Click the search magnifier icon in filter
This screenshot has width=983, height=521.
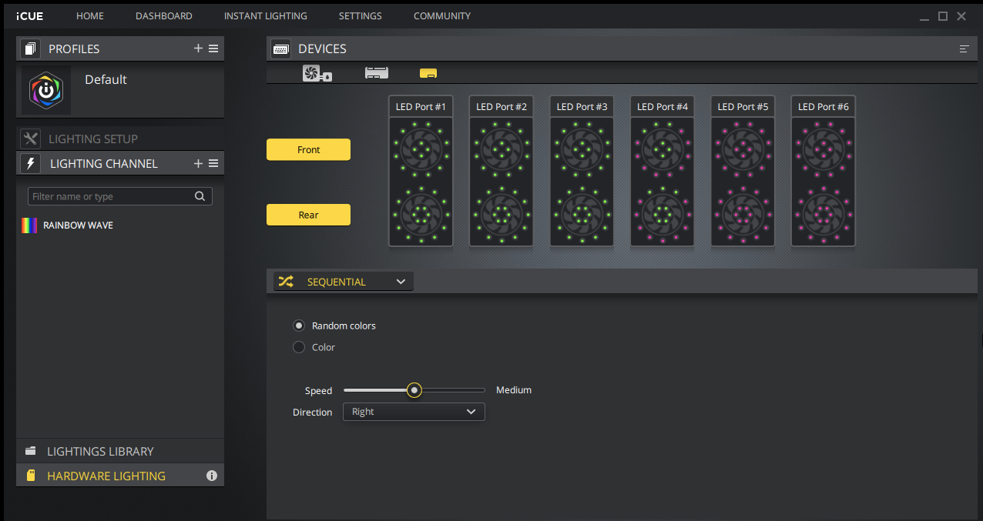click(200, 196)
